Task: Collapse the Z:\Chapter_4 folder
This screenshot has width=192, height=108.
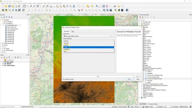Action: 3,23
